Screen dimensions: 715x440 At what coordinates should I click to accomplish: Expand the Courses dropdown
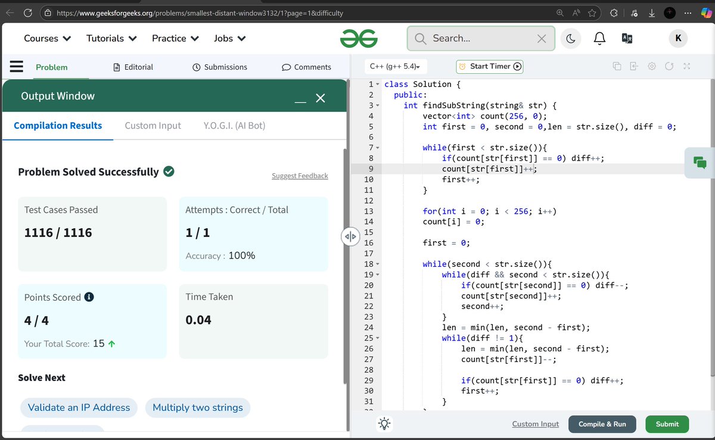(x=47, y=38)
